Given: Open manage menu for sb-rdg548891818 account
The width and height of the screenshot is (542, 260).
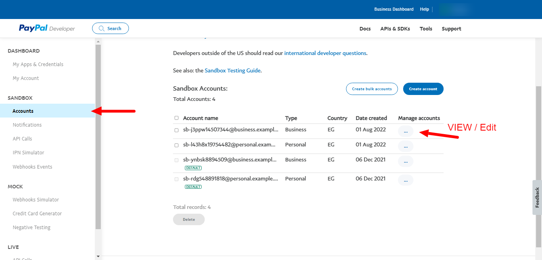Looking at the screenshot, I should 406,180.
